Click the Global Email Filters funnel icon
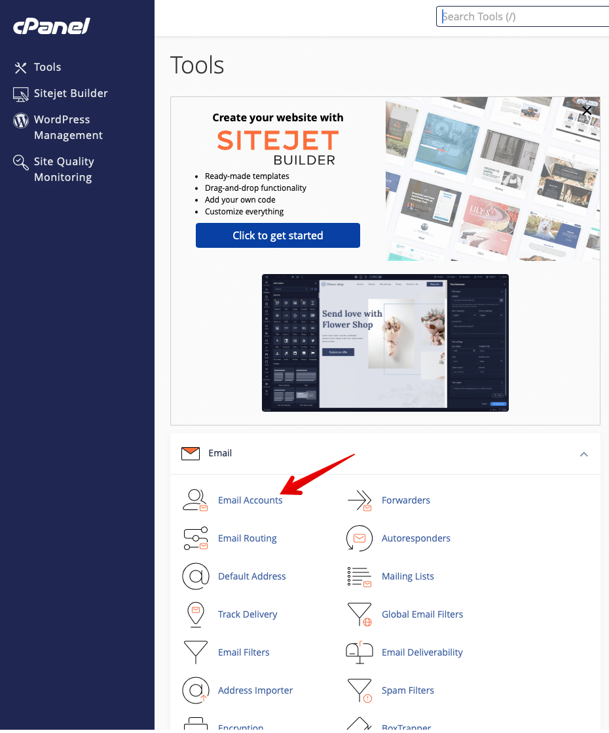The image size is (609, 733). click(359, 615)
